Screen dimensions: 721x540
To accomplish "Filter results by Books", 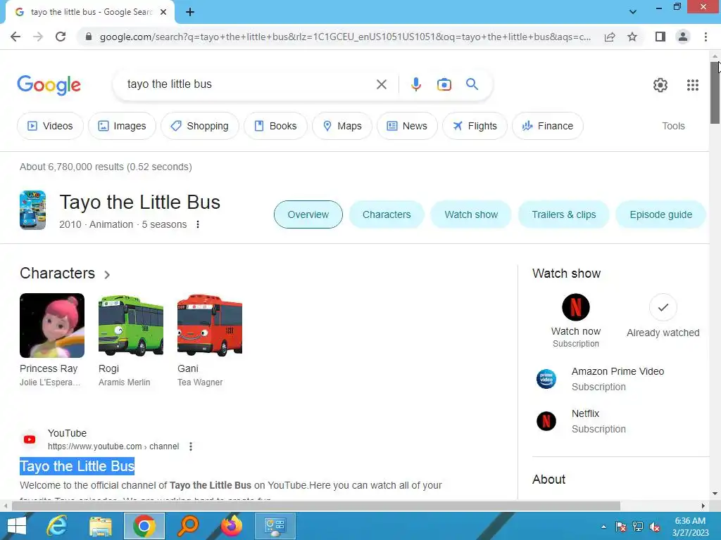I will click(275, 126).
